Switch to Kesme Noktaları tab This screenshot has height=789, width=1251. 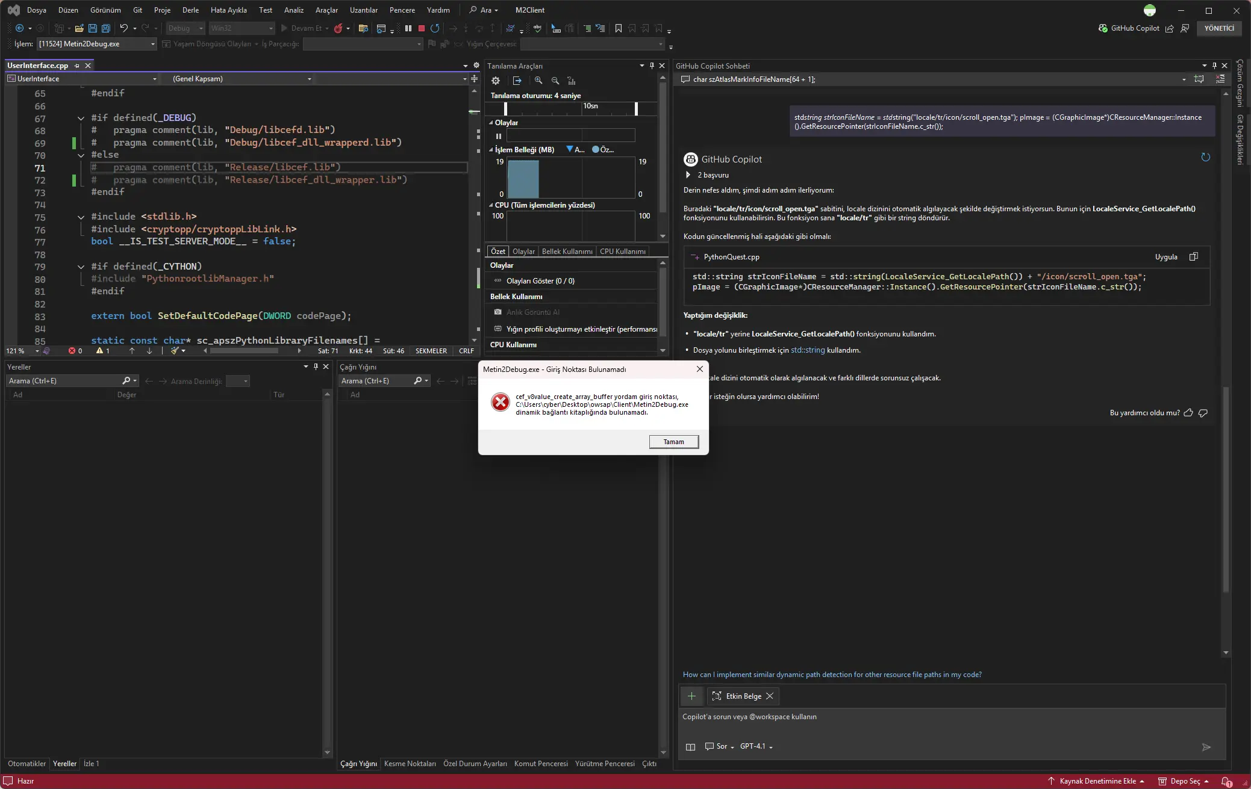pos(410,764)
